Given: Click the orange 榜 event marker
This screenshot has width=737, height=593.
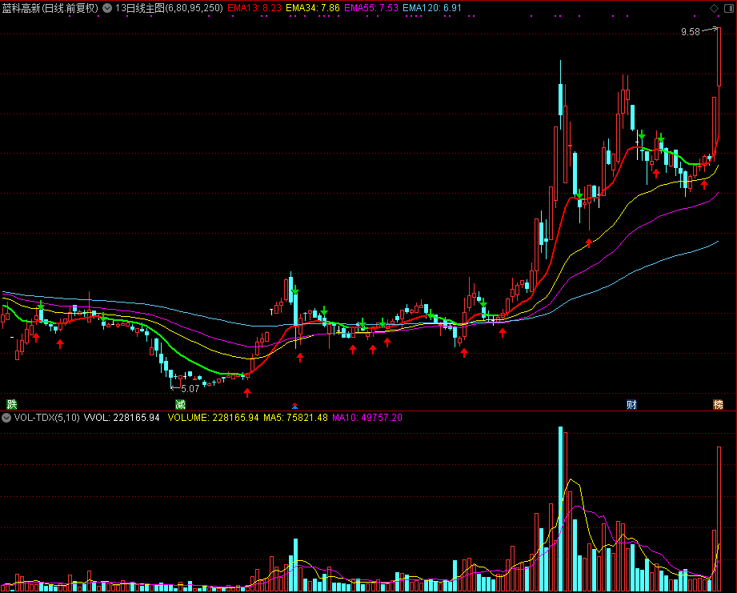Looking at the screenshot, I should 719,404.
